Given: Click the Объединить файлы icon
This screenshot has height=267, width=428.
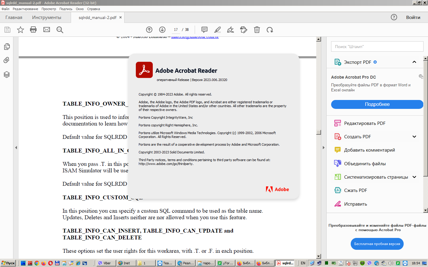Looking at the screenshot, I should [x=338, y=163].
